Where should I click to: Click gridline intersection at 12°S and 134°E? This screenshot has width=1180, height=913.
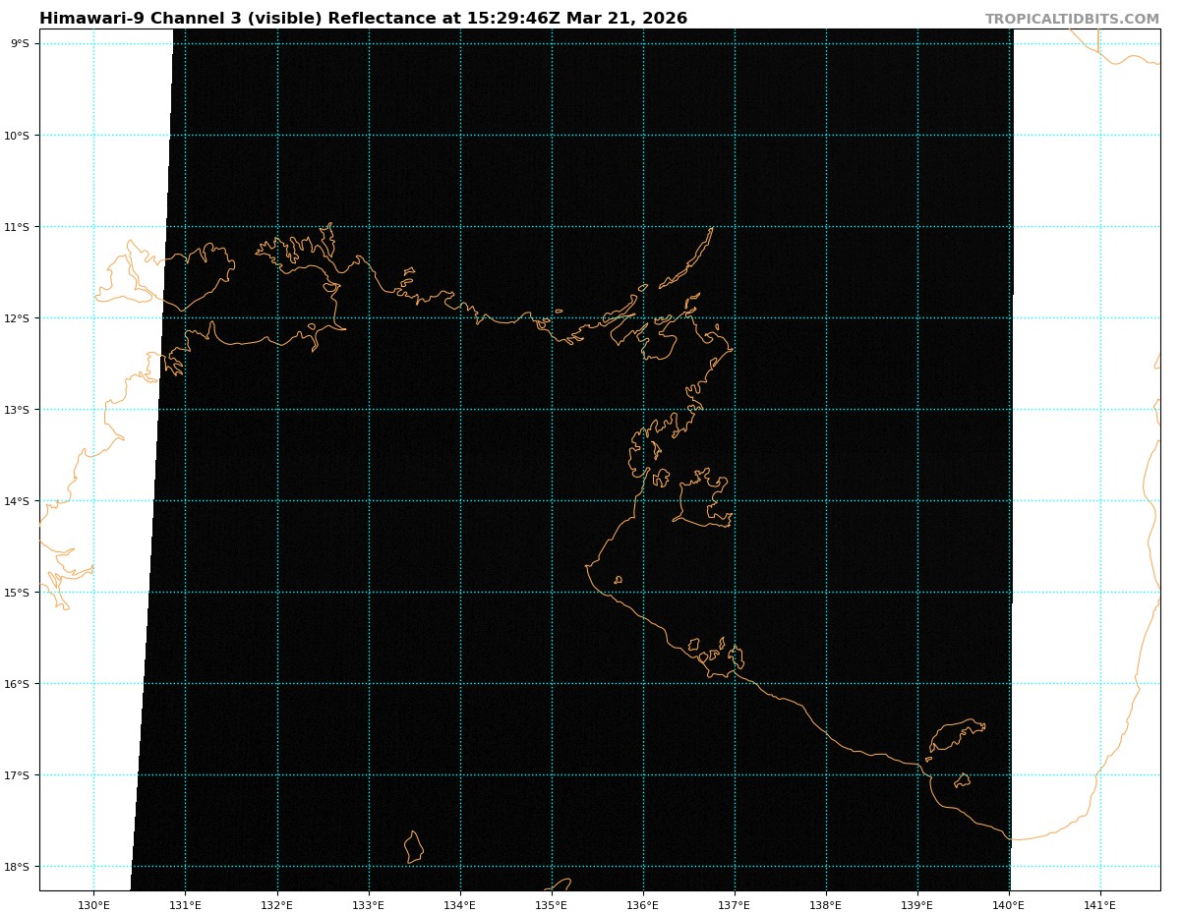460,317
